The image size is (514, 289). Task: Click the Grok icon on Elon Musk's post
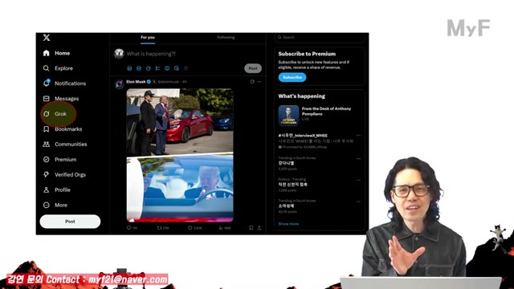252,82
